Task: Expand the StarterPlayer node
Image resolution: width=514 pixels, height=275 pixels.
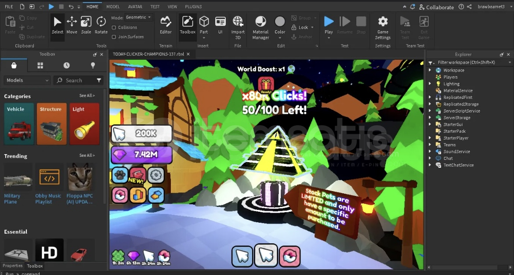Action: 430,138
